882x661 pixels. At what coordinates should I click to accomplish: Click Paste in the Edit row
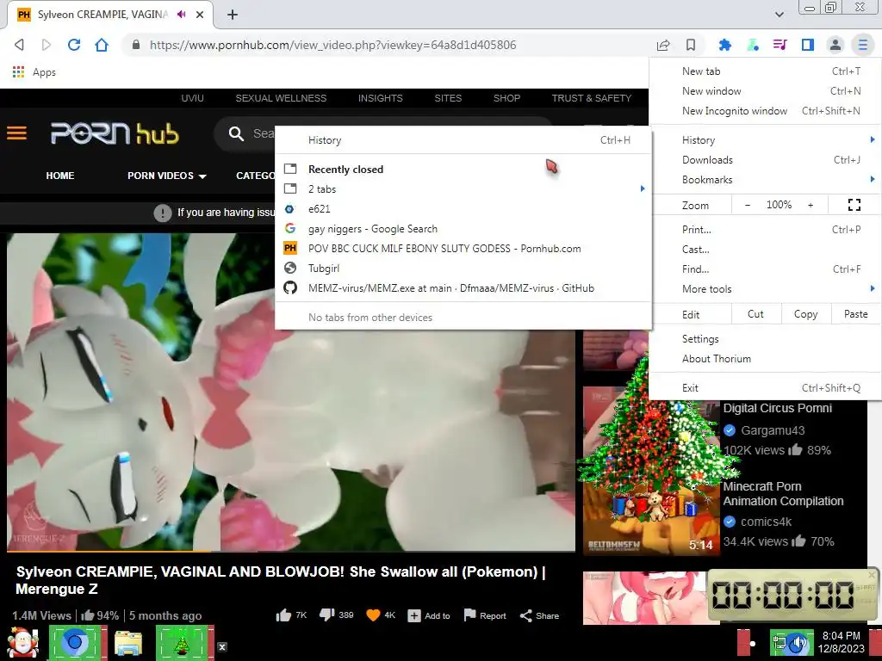855,314
